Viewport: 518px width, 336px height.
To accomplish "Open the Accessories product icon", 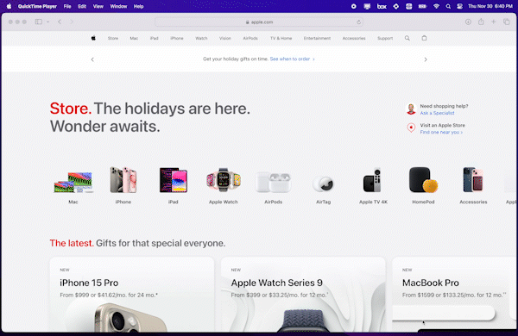I will (x=473, y=180).
